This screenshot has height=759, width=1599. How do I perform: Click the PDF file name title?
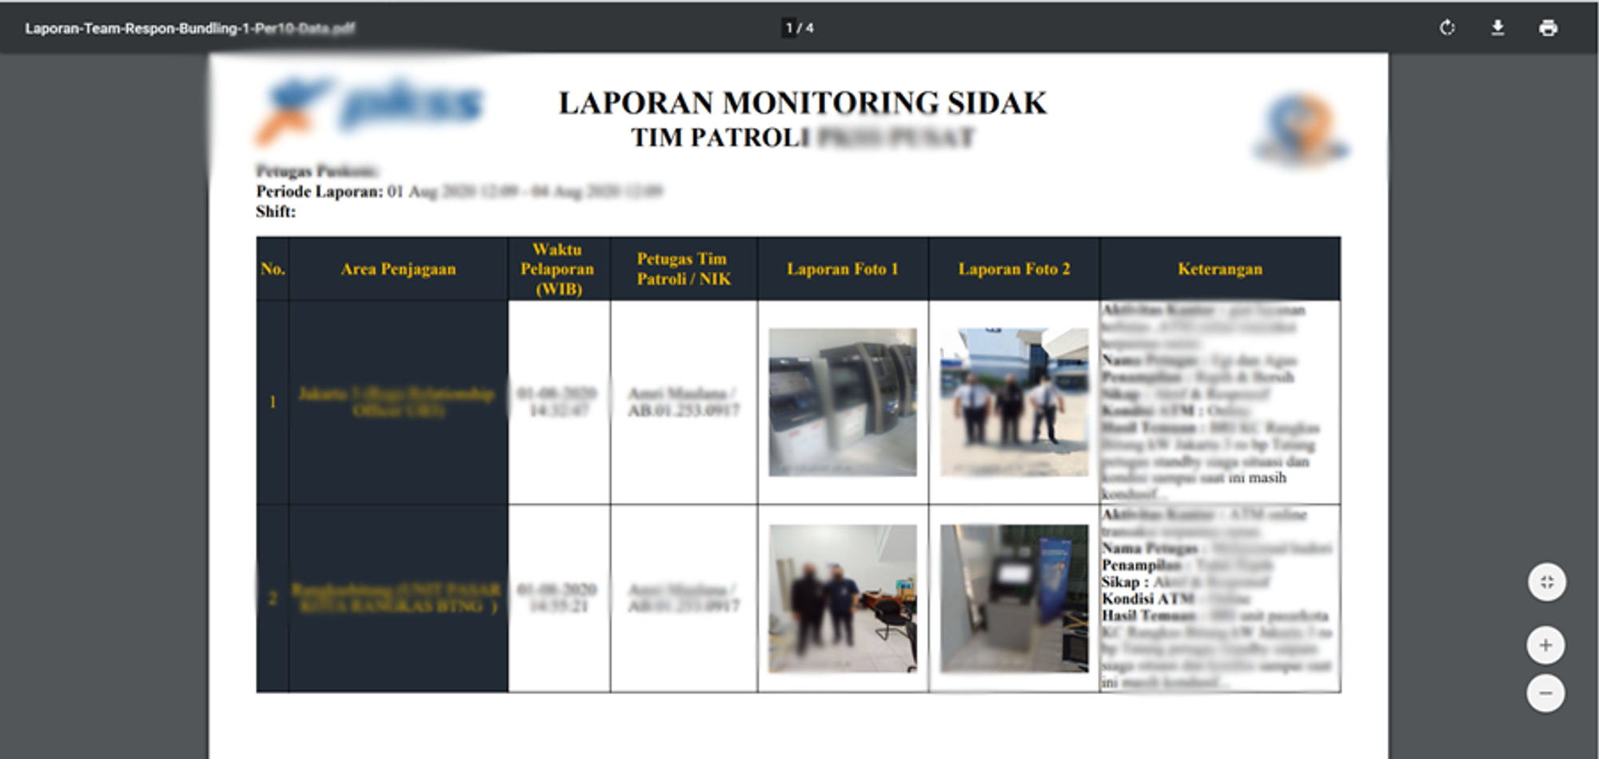(x=189, y=28)
